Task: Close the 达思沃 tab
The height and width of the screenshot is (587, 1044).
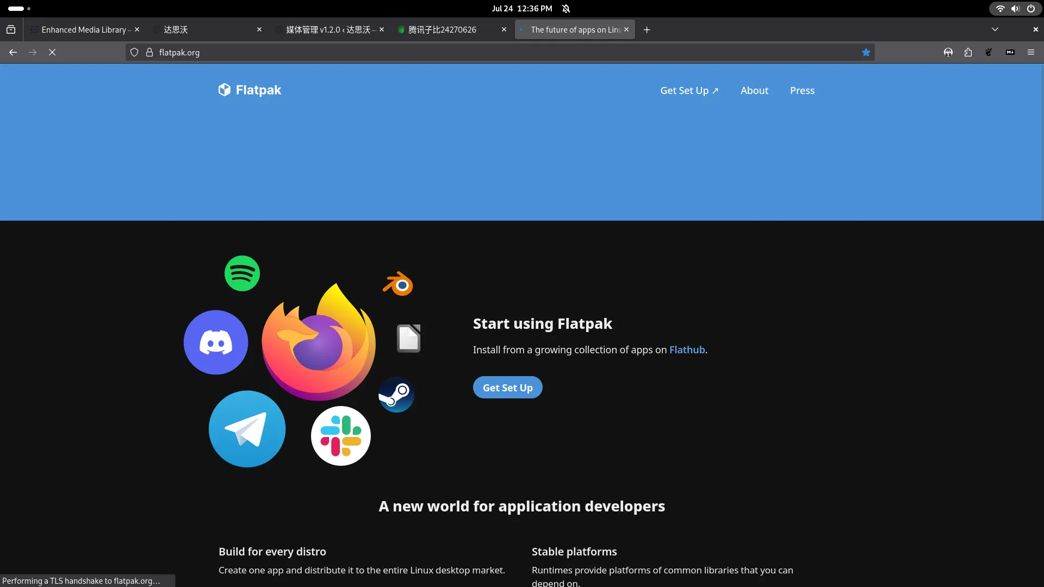Action: click(x=259, y=29)
